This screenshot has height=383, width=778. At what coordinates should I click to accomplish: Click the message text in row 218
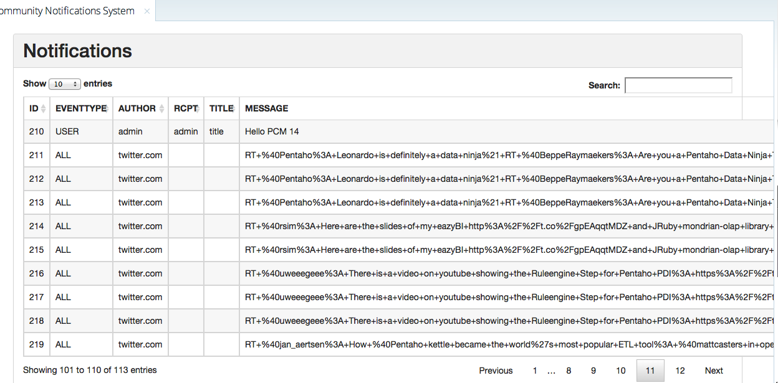pyautogui.click(x=510, y=321)
